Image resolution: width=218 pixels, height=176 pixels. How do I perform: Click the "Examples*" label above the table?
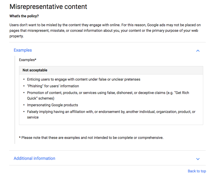pos(28,60)
